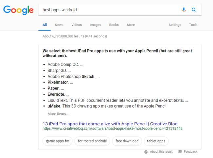Open the Tools options
The width and height of the screenshot is (213, 158).
click(193, 25)
